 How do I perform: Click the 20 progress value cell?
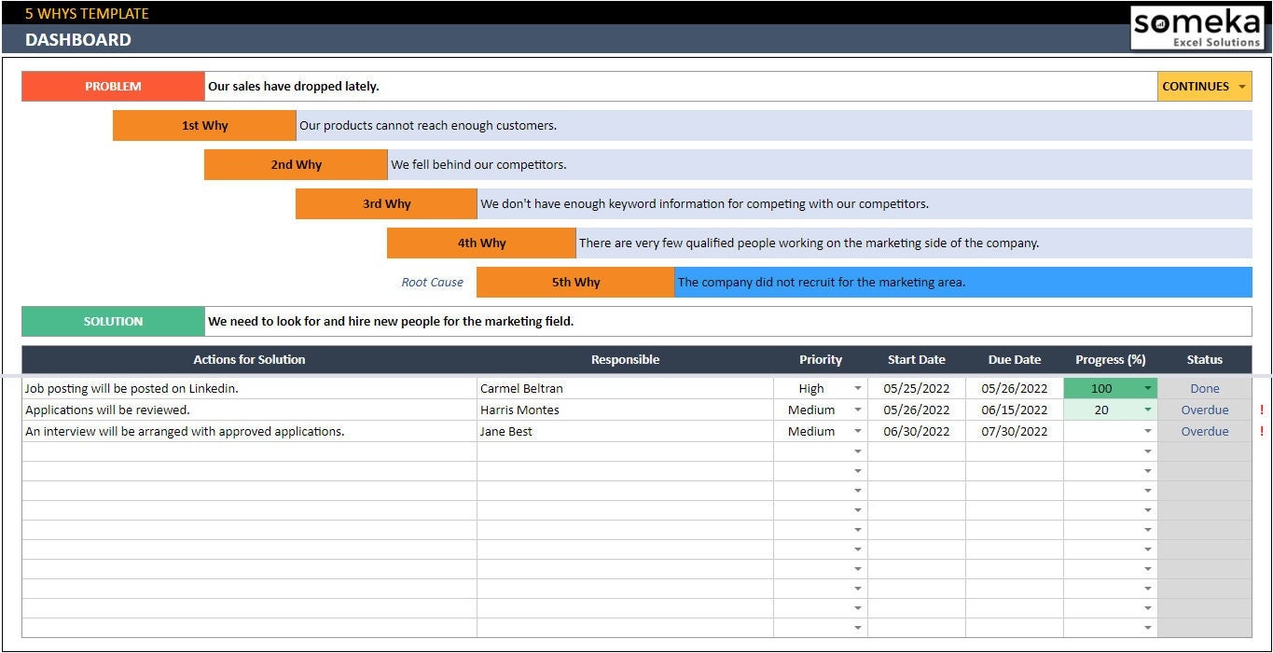pos(1103,410)
